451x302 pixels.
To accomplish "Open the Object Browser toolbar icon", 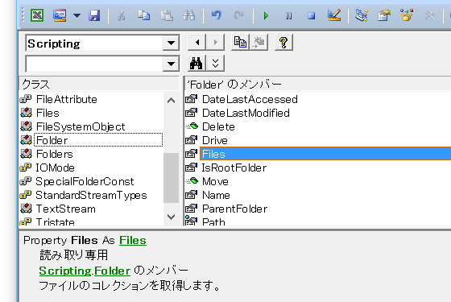I will (407, 15).
